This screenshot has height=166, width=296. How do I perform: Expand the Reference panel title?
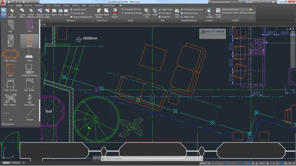pyautogui.click(x=70, y=20)
